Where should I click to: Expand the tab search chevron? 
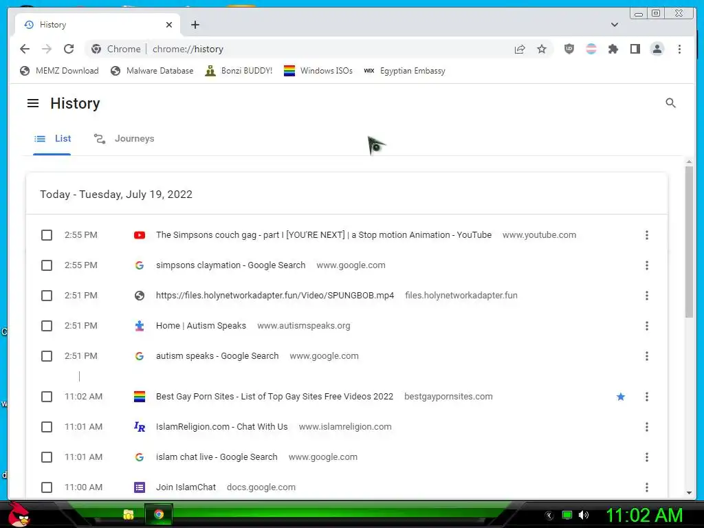tap(615, 25)
